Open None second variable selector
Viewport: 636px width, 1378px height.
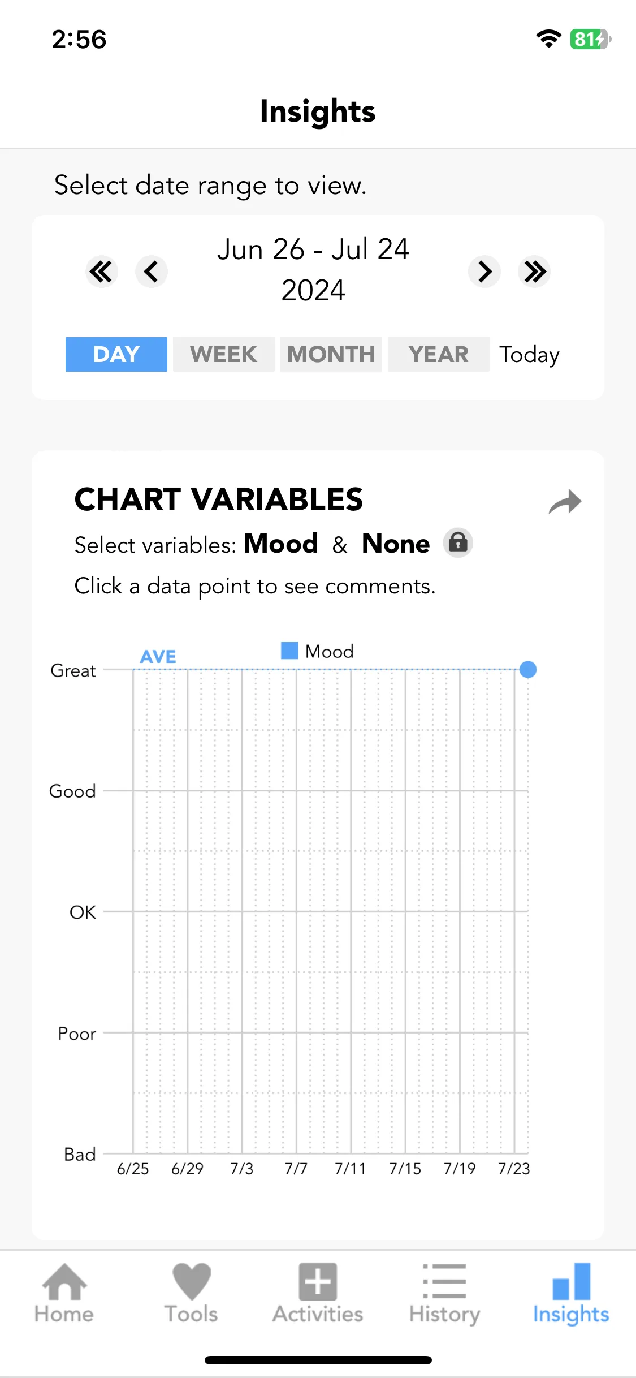tap(396, 544)
